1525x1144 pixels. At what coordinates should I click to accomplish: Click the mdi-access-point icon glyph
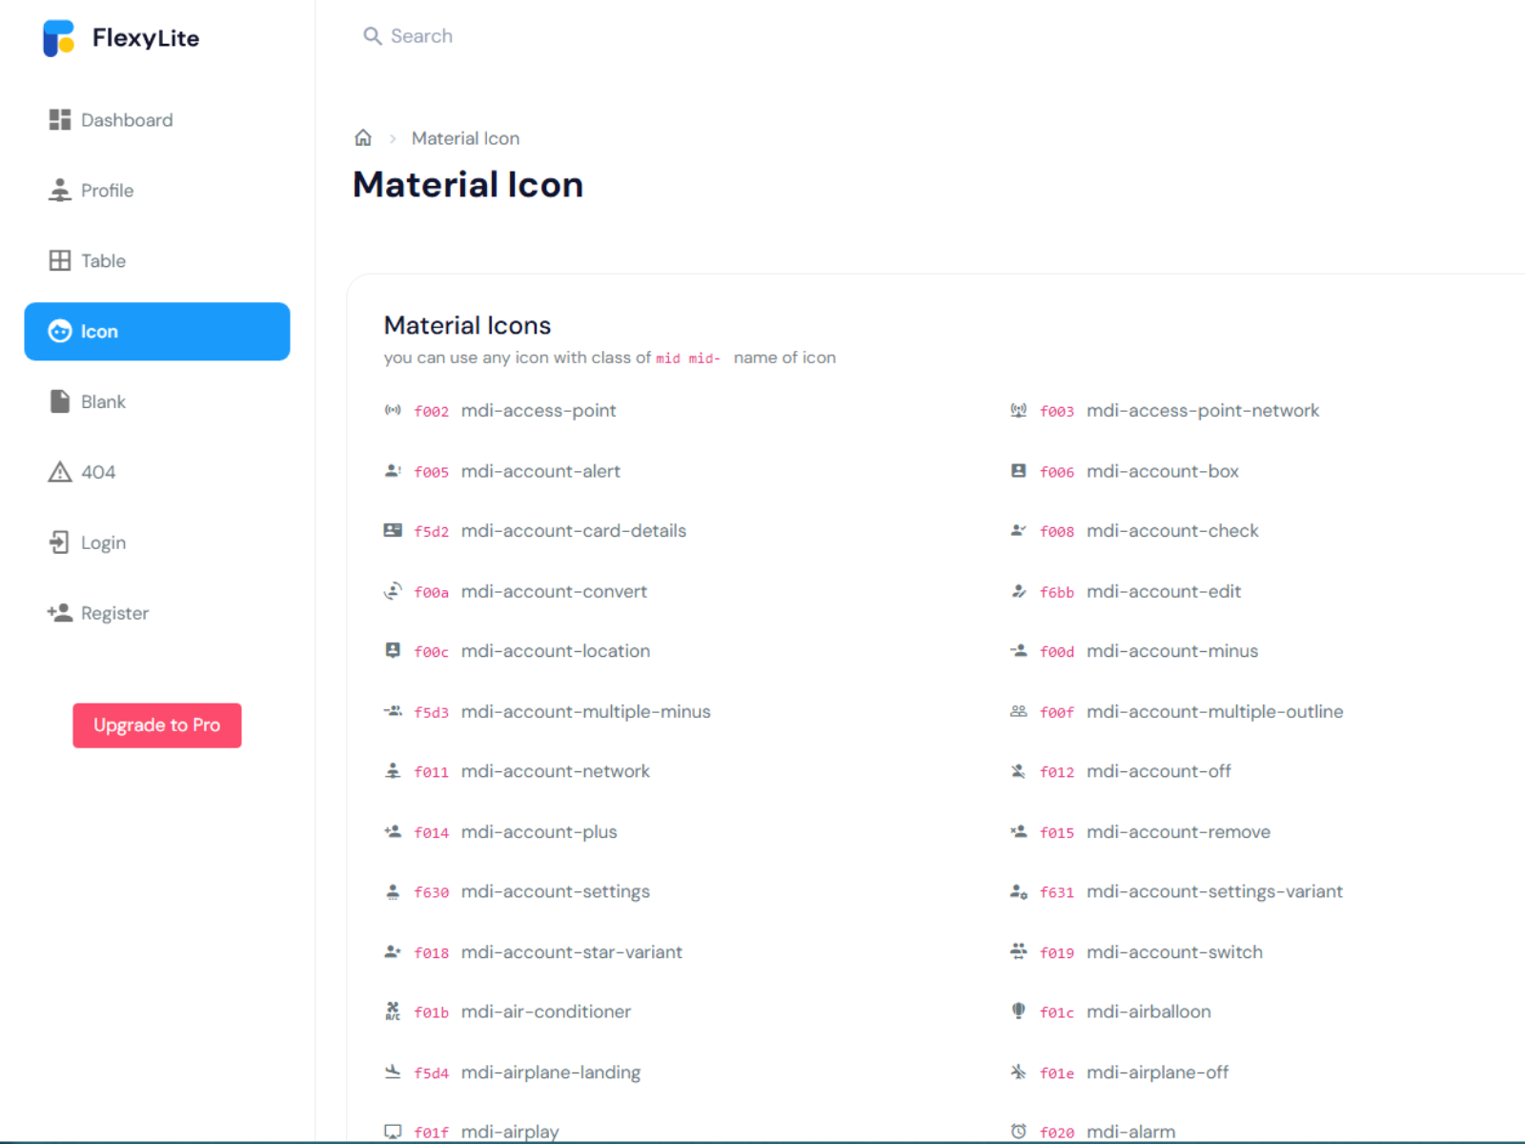click(x=393, y=411)
